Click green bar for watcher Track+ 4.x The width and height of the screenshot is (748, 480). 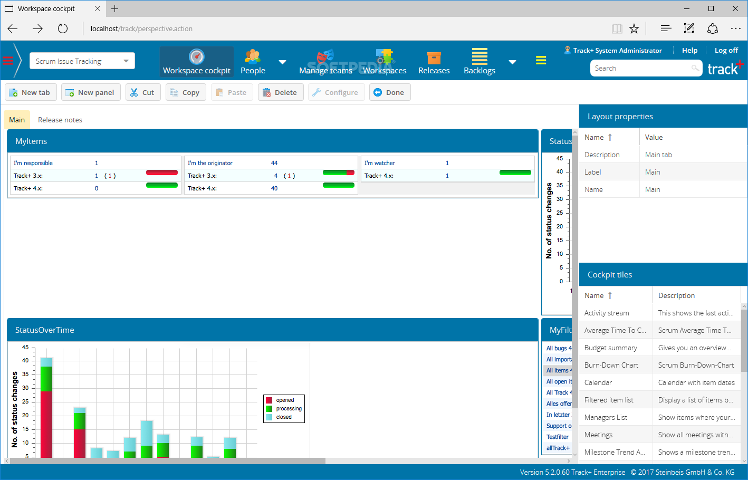515,172
